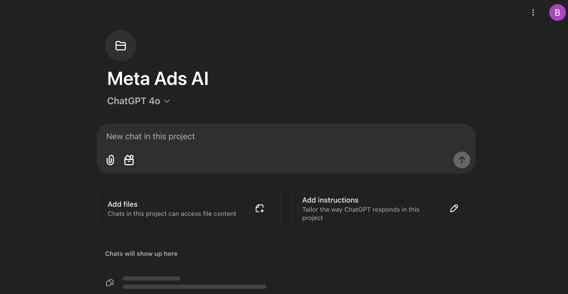Click the chat bubbles placeholder icon
The width and height of the screenshot is (568, 294).
(x=110, y=283)
